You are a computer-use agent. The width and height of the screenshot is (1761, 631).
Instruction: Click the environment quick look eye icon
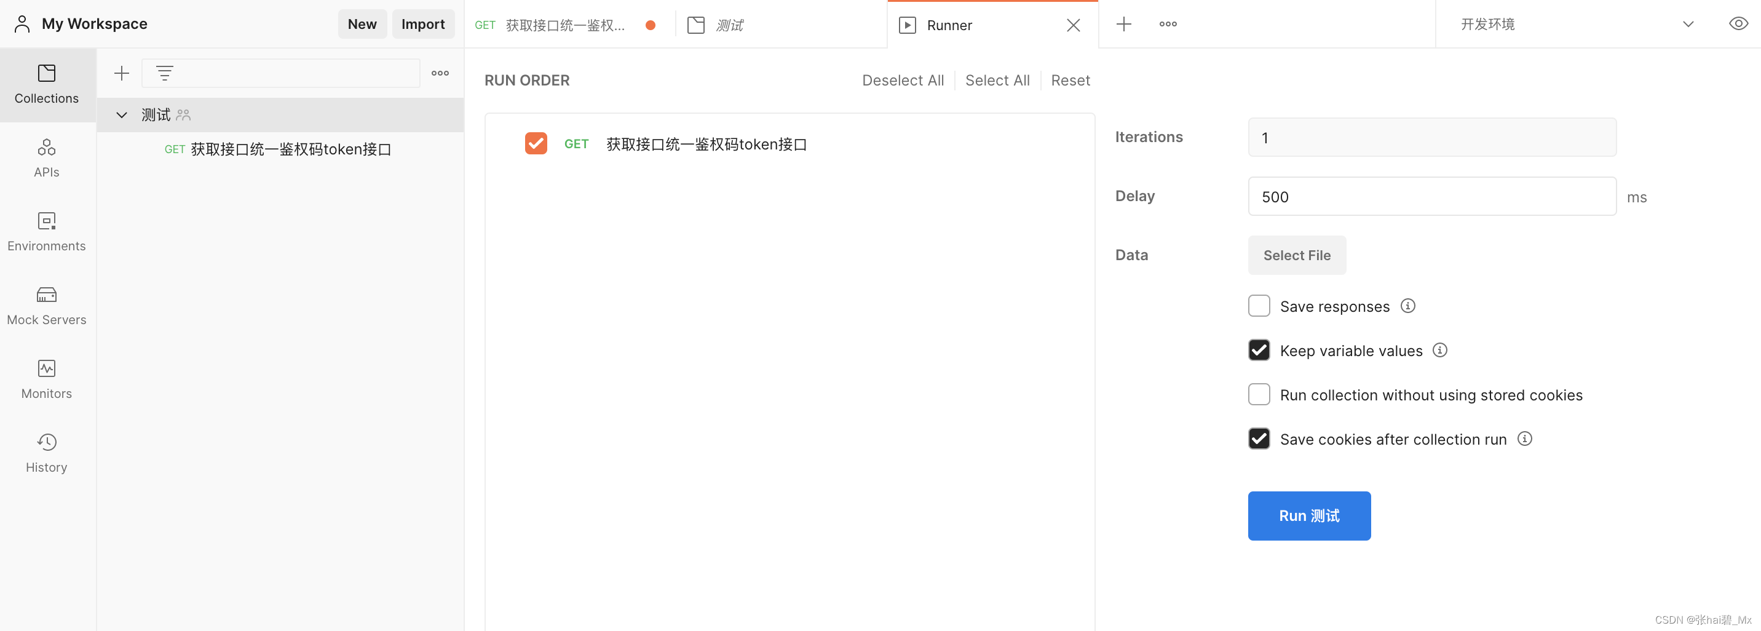[x=1738, y=24]
